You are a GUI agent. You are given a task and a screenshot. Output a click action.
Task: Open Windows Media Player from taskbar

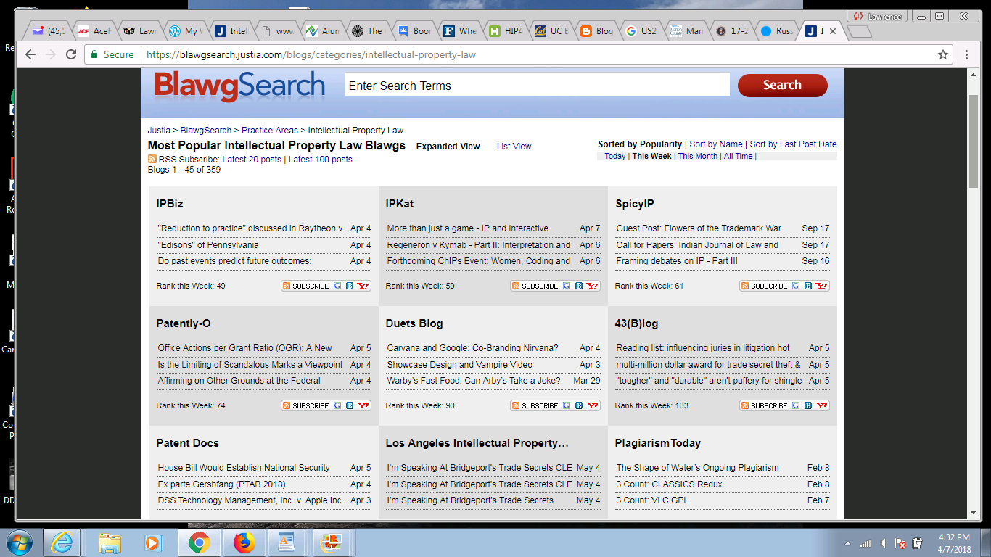(x=152, y=542)
